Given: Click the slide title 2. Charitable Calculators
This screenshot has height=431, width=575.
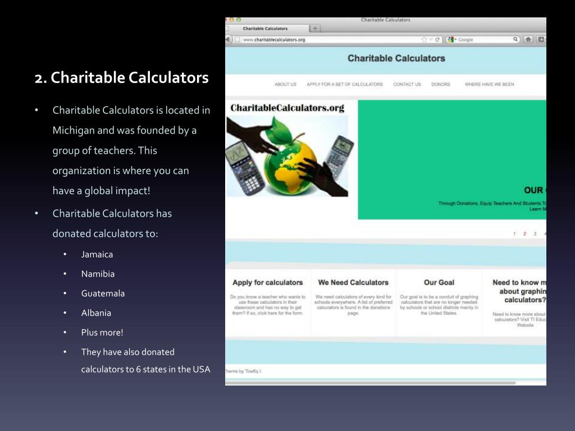Looking at the screenshot, I should click(121, 77).
